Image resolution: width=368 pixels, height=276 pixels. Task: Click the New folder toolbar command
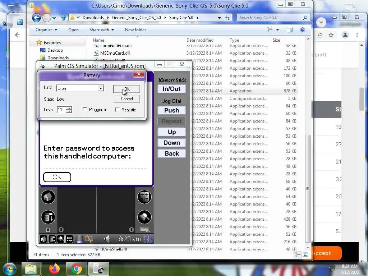click(x=135, y=30)
